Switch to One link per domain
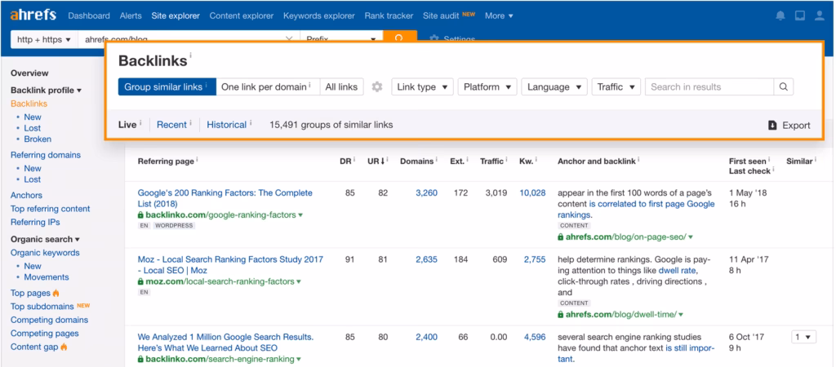 (267, 87)
